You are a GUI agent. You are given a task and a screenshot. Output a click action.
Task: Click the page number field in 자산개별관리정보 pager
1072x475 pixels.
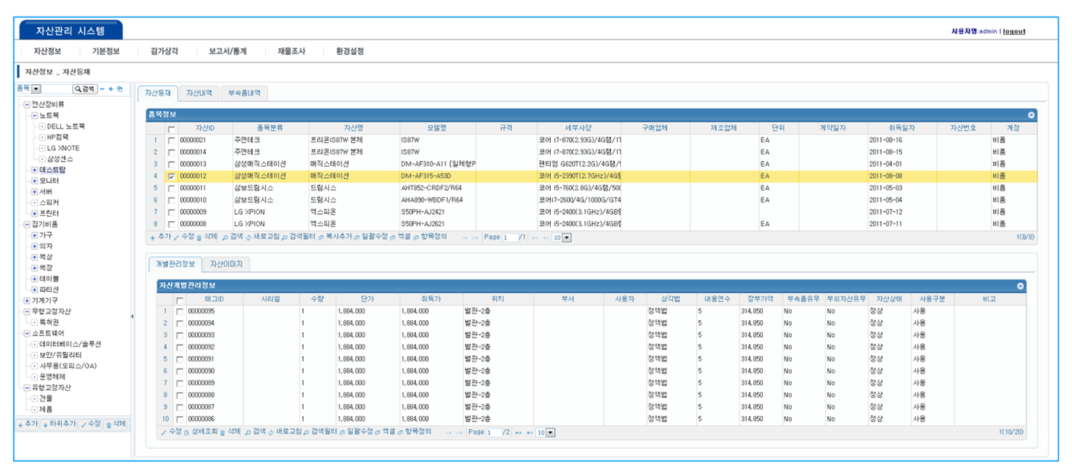coord(494,433)
